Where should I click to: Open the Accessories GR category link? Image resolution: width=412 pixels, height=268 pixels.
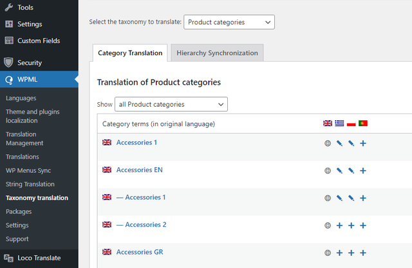[x=140, y=252]
